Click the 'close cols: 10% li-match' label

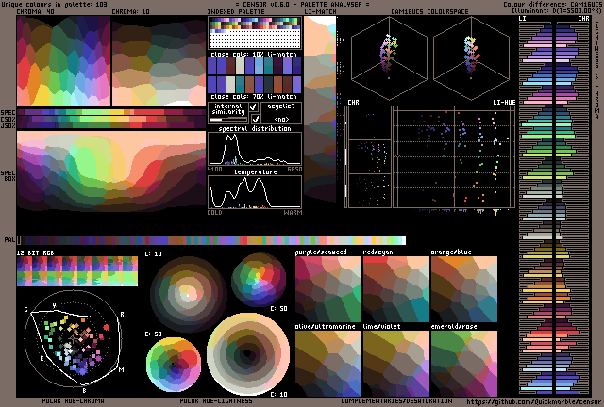click(254, 54)
